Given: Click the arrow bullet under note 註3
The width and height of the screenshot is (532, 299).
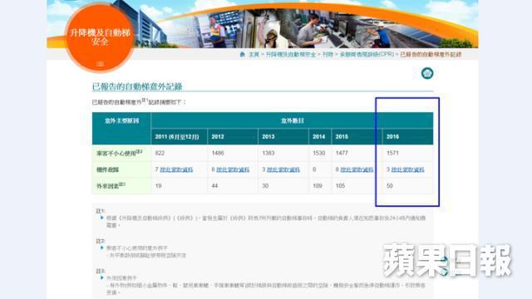Looking at the screenshot, I should [x=102, y=277].
